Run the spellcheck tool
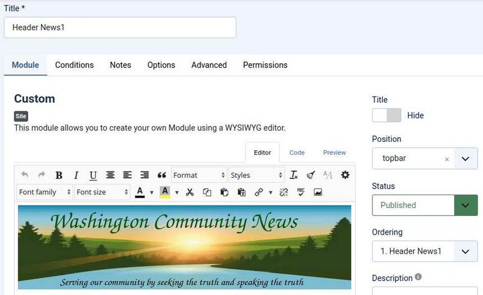Image resolution: width=483 pixels, height=295 pixels. pyautogui.click(x=301, y=192)
